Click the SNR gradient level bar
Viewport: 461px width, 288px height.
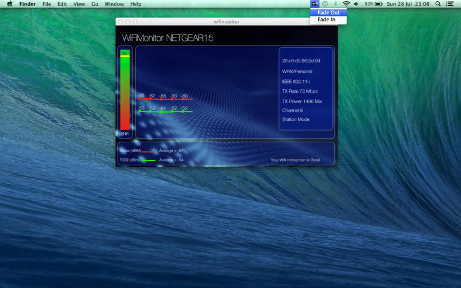(125, 90)
